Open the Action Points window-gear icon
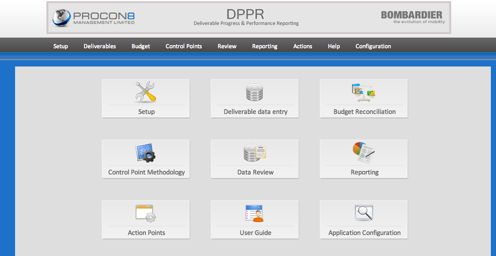Image resolution: width=496 pixels, height=256 pixels. [x=146, y=214]
